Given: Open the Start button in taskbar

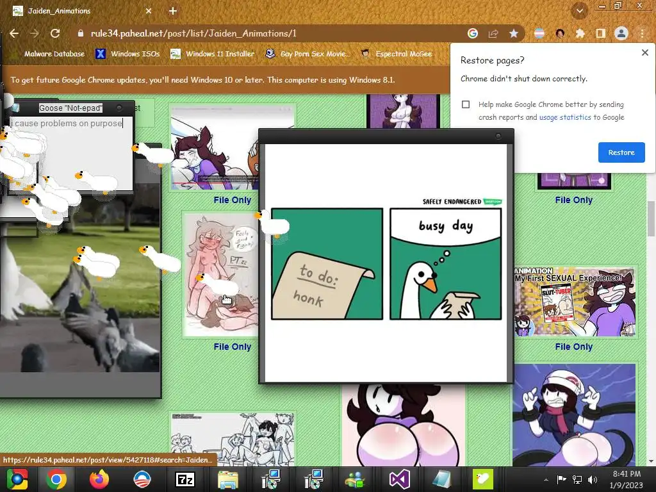Looking at the screenshot, I should point(17,479).
